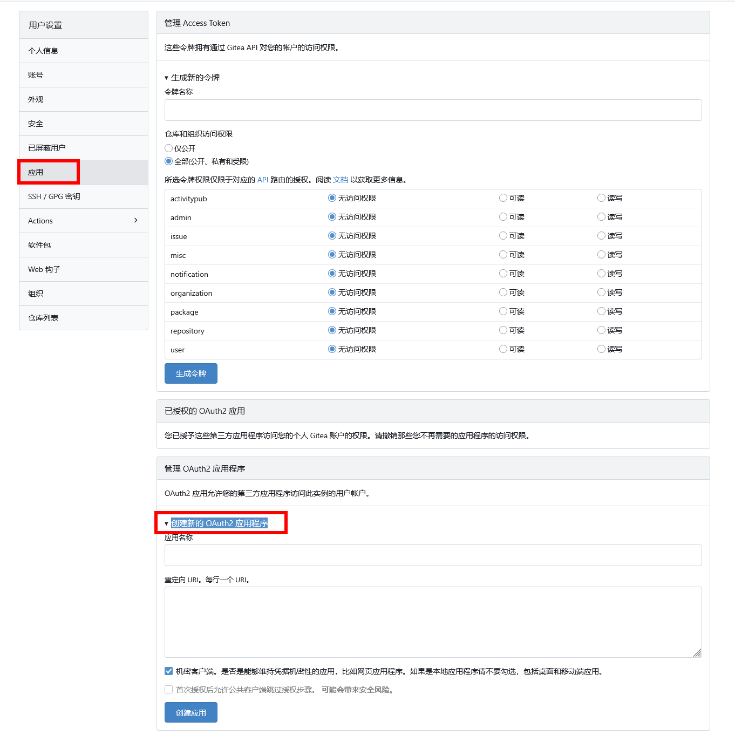Focus the 应用名称 input field

pyautogui.click(x=433, y=555)
